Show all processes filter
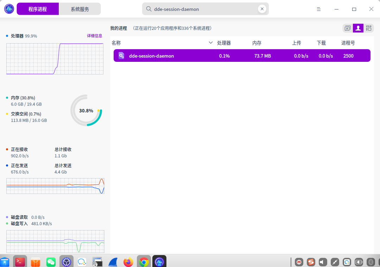Viewport: 380px width, 267px height. (x=369, y=28)
